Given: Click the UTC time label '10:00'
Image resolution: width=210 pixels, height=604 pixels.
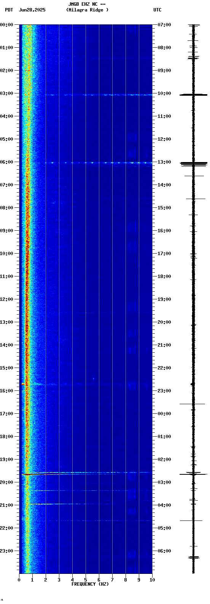Looking at the screenshot, I should coord(164,93).
